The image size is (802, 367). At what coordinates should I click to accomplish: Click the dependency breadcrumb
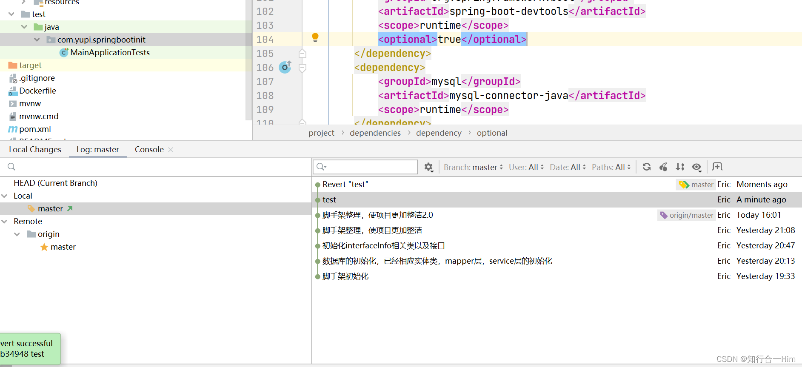pos(439,133)
